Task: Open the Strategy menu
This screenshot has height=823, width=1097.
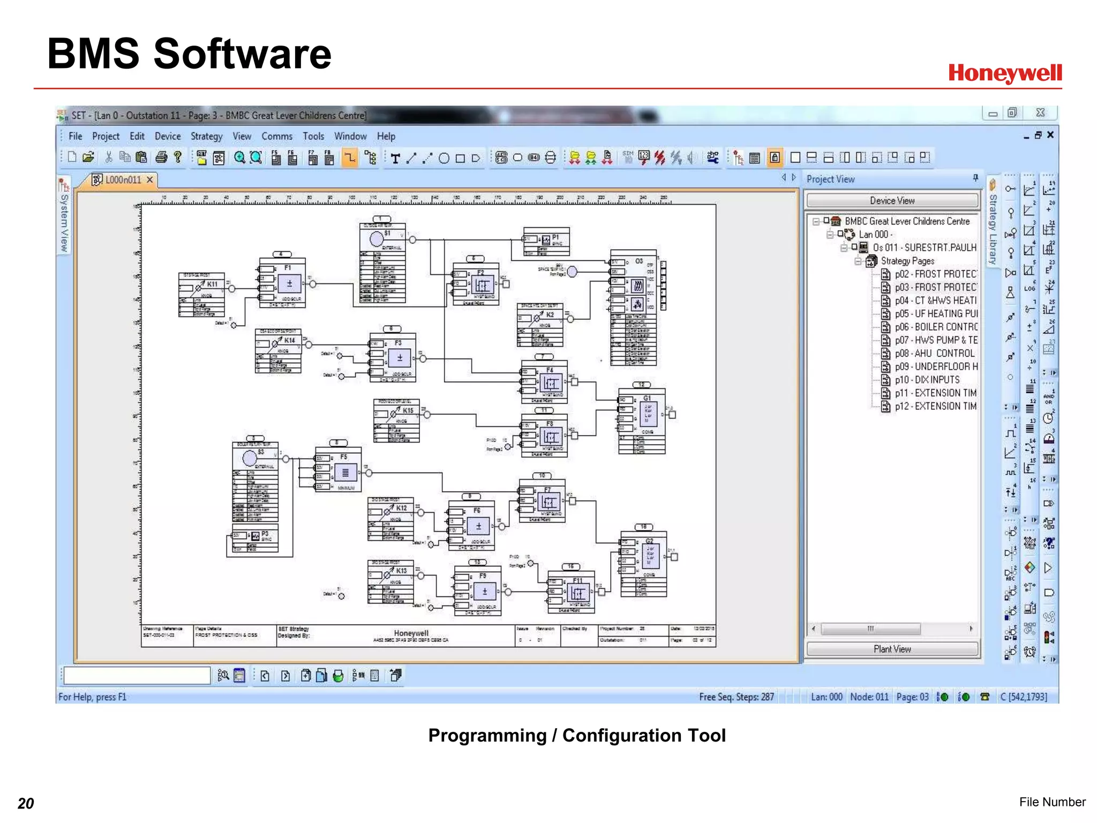Action: (206, 136)
